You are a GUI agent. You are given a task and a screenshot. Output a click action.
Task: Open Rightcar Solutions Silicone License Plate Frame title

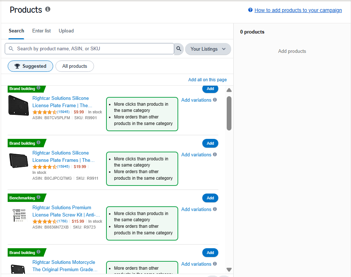point(62,102)
